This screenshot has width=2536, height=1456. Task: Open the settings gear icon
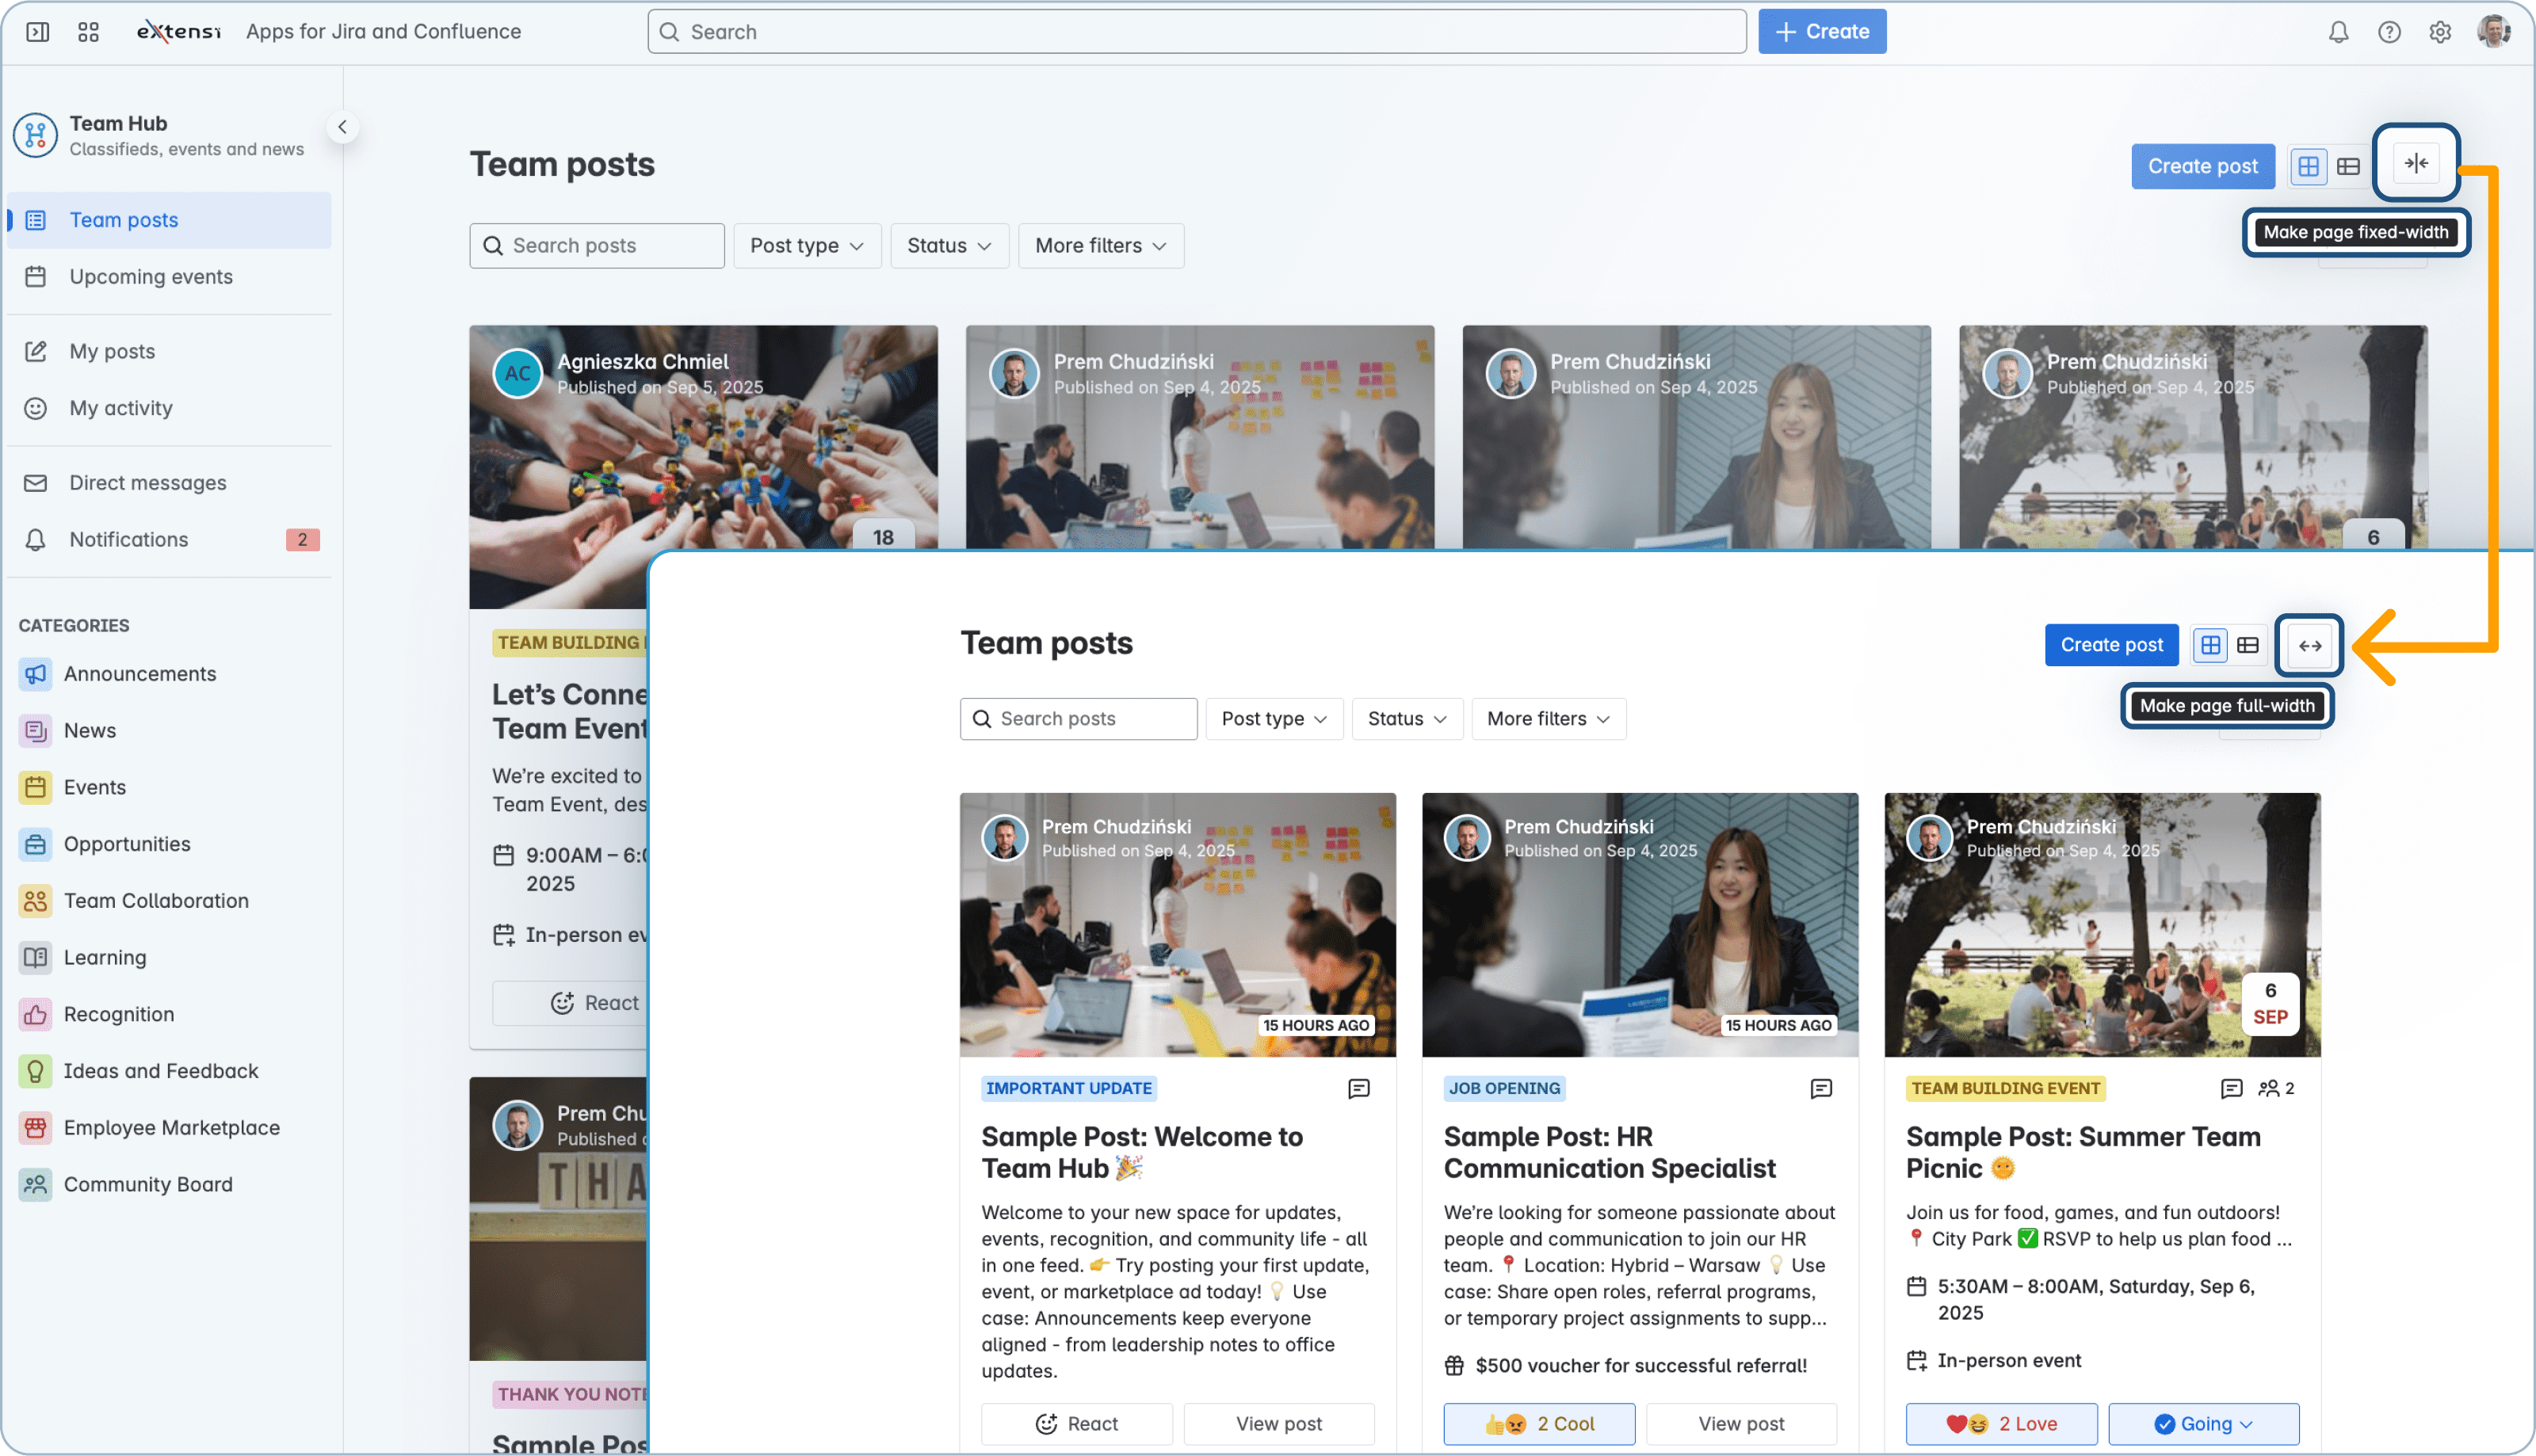(x=2440, y=32)
